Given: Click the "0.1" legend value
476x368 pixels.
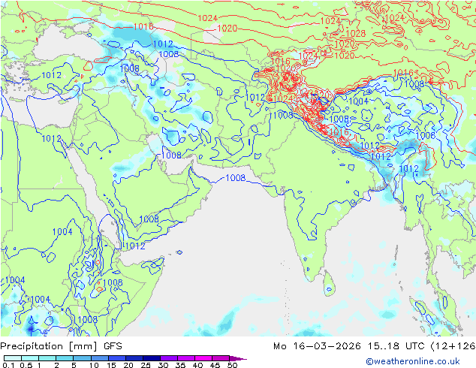Looking at the screenshot, I should (7, 365).
